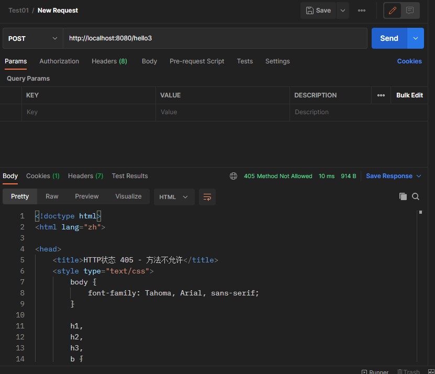Open column options dots in params table
The width and height of the screenshot is (435, 374).
coord(381,95)
